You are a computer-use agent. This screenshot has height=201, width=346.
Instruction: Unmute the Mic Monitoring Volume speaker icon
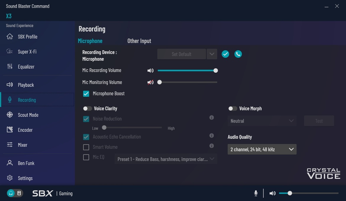(150, 82)
